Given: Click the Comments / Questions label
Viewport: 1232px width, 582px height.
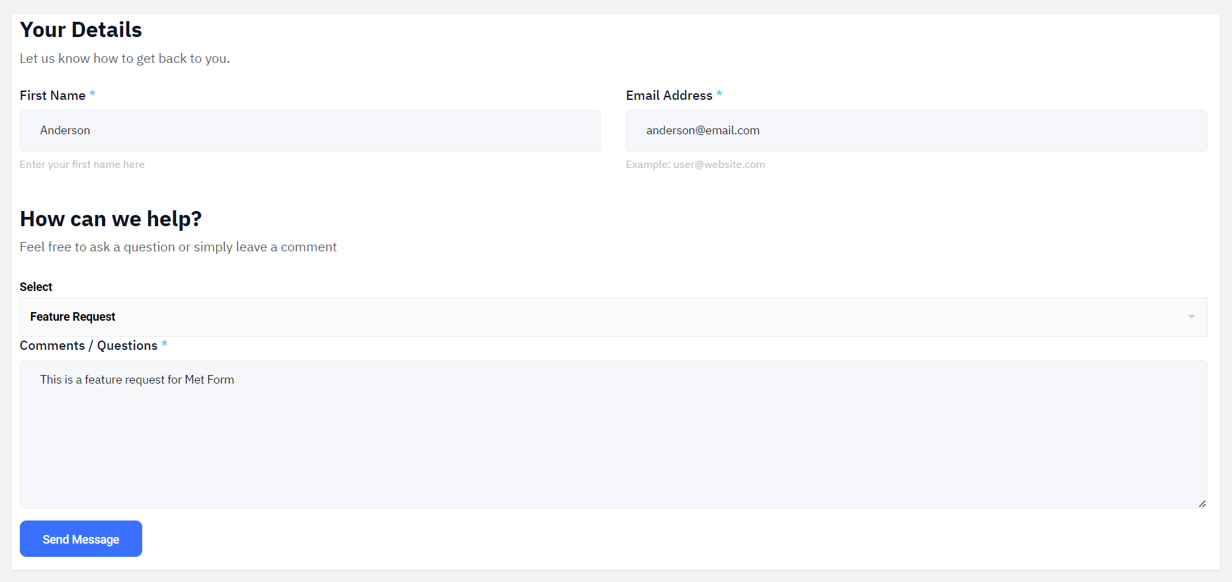Looking at the screenshot, I should 88,345.
